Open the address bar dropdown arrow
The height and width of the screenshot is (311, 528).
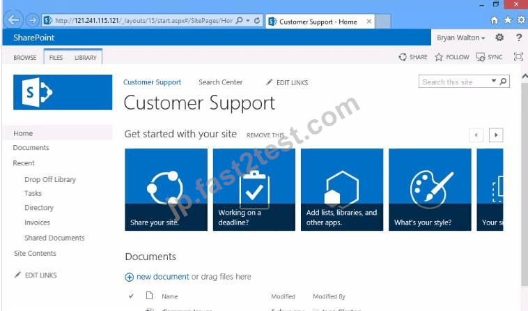tap(248, 20)
